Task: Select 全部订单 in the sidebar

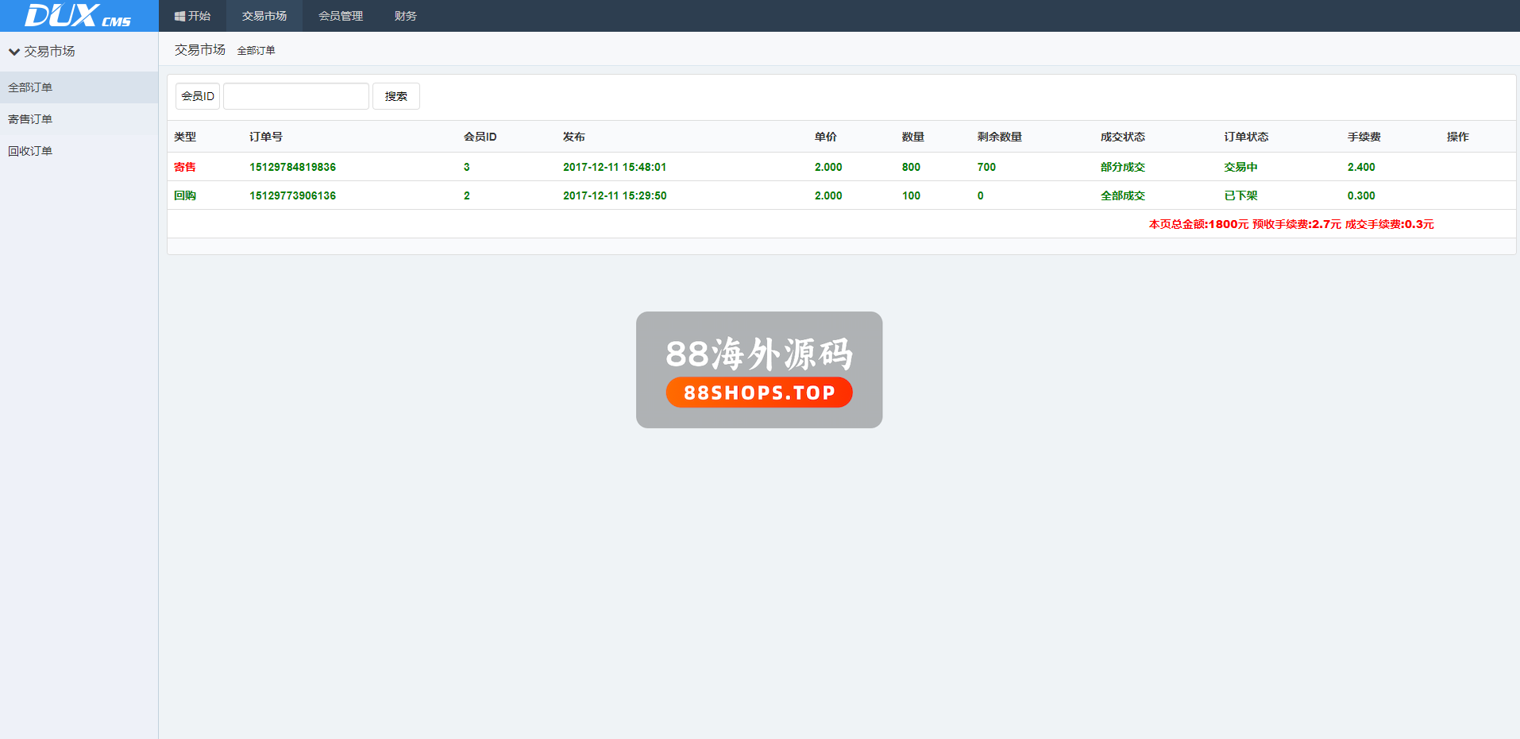Action: 30,87
